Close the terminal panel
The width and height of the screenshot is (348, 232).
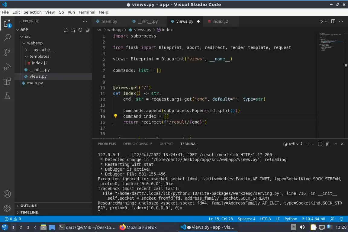click(342, 144)
